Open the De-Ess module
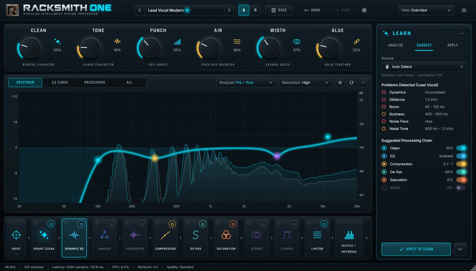This screenshot has width=476, height=271. tap(196, 238)
